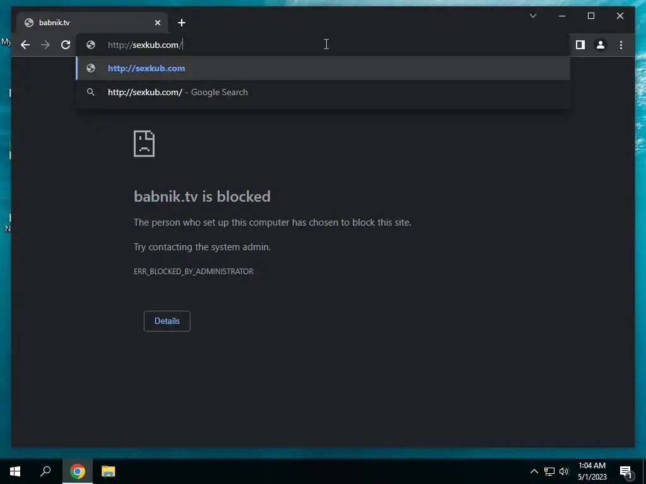Open the profile avatar menu
This screenshot has height=484, width=646.
(601, 45)
